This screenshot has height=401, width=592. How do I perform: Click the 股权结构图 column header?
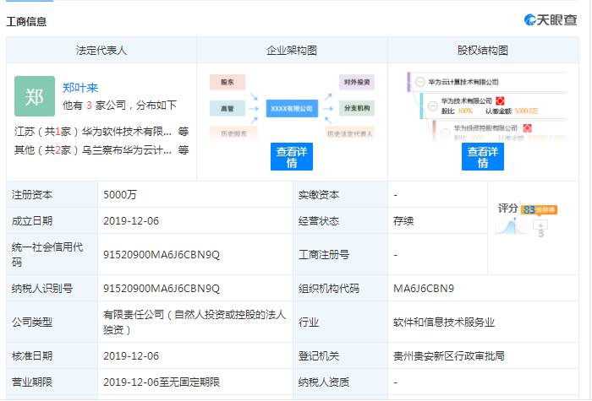(483, 50)
